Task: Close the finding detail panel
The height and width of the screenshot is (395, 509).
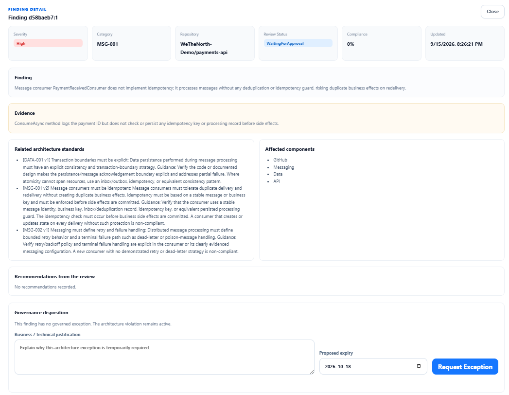Action: coord(492,12)
